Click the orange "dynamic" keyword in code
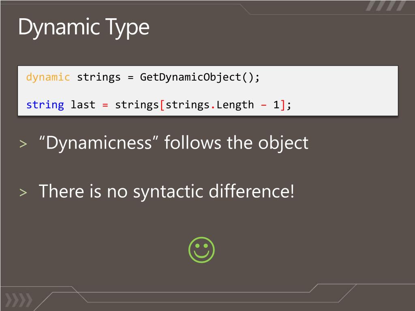This screenshot has height=311, width=415. click(x=48, y=77)
